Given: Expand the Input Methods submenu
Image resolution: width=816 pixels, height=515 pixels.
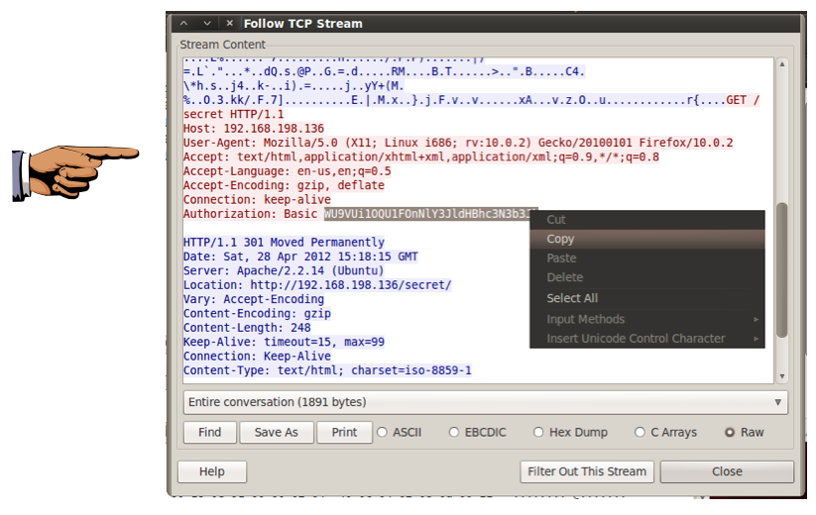Looking at the screenshot, I should pos(647,319).
